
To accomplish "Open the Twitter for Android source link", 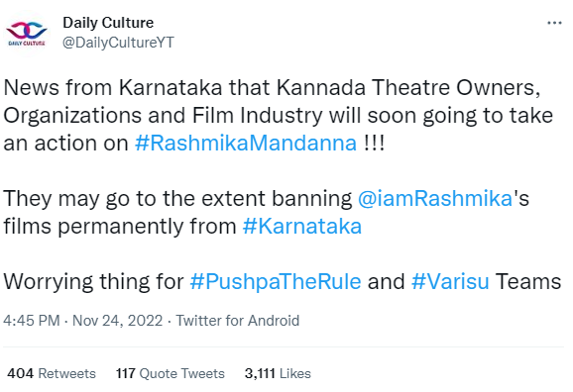I will (x=238, y=321).
